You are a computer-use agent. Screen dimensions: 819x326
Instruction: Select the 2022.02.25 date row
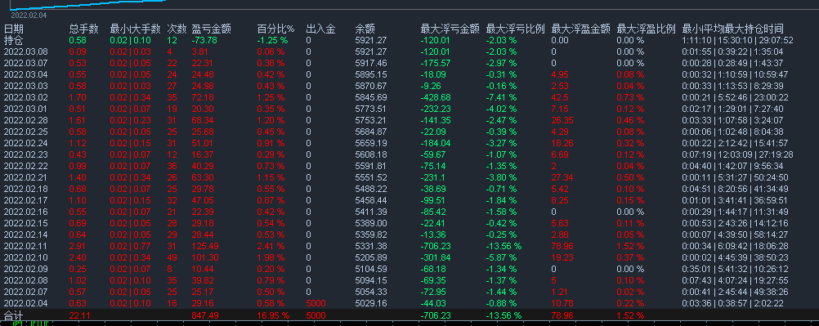click(x=25, y=132)
